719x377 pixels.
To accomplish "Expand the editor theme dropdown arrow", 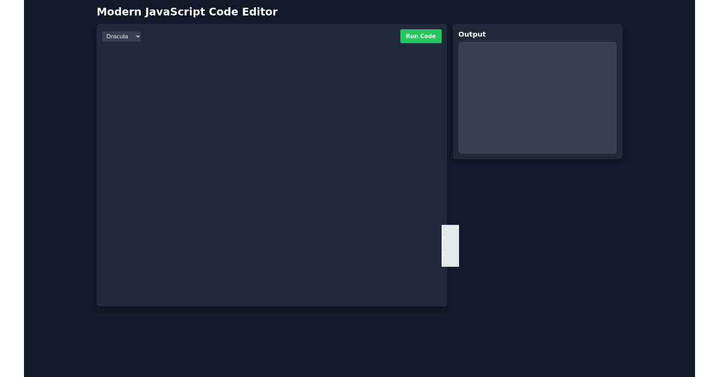I will click(137, 36).
